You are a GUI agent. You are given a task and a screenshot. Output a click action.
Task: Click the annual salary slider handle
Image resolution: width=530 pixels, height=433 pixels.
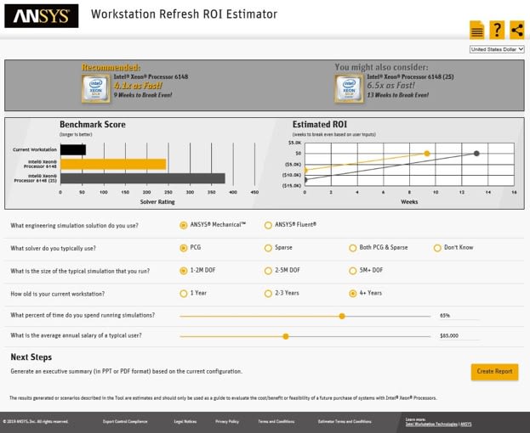pos(286,336)
